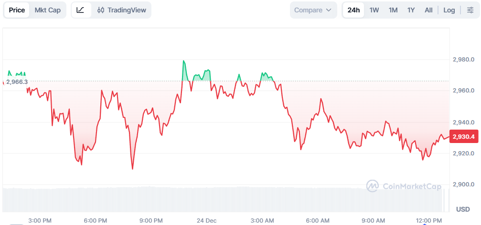Click the 2,966.3 opening price label

point(17,82)
